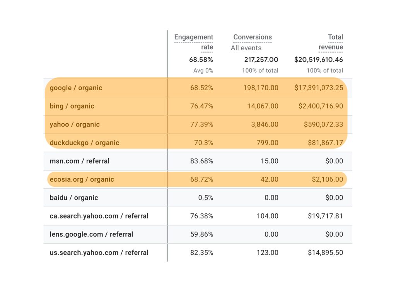Click 100% of total under Conversions

(260, 71)
